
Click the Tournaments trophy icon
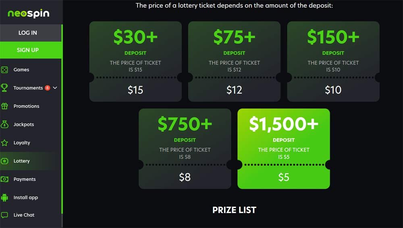click(4, 88)
